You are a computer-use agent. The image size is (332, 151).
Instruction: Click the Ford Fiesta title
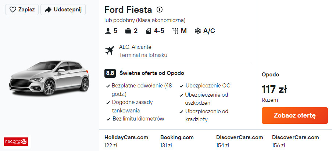[x=128, y=10]
